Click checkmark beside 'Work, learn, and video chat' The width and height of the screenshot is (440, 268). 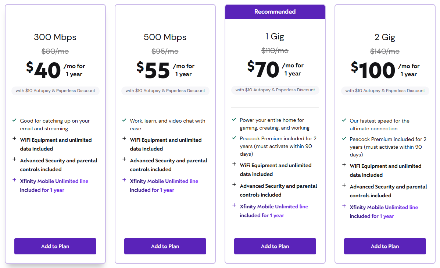tap(124, 120)
